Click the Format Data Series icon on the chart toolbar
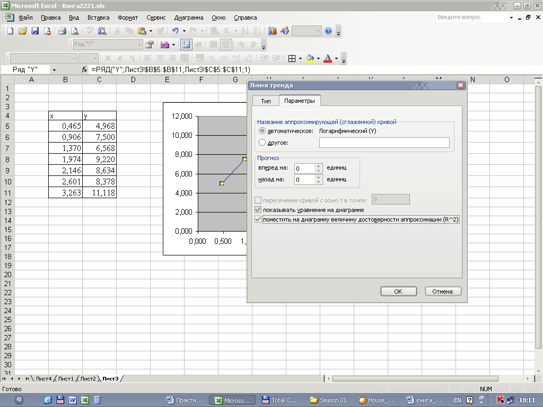 pos(149,45)
